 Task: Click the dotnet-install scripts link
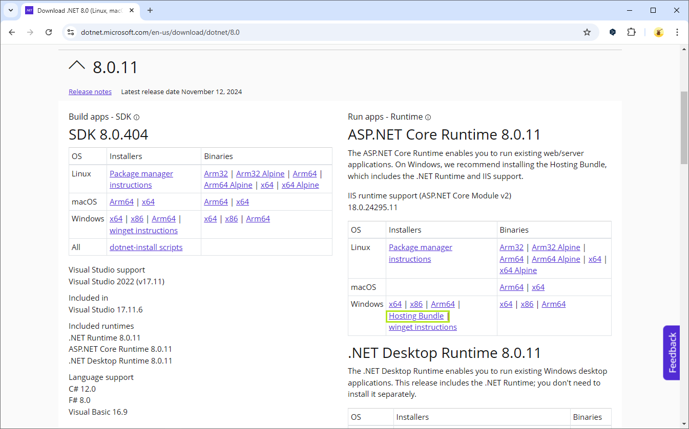tap(146, 247)
